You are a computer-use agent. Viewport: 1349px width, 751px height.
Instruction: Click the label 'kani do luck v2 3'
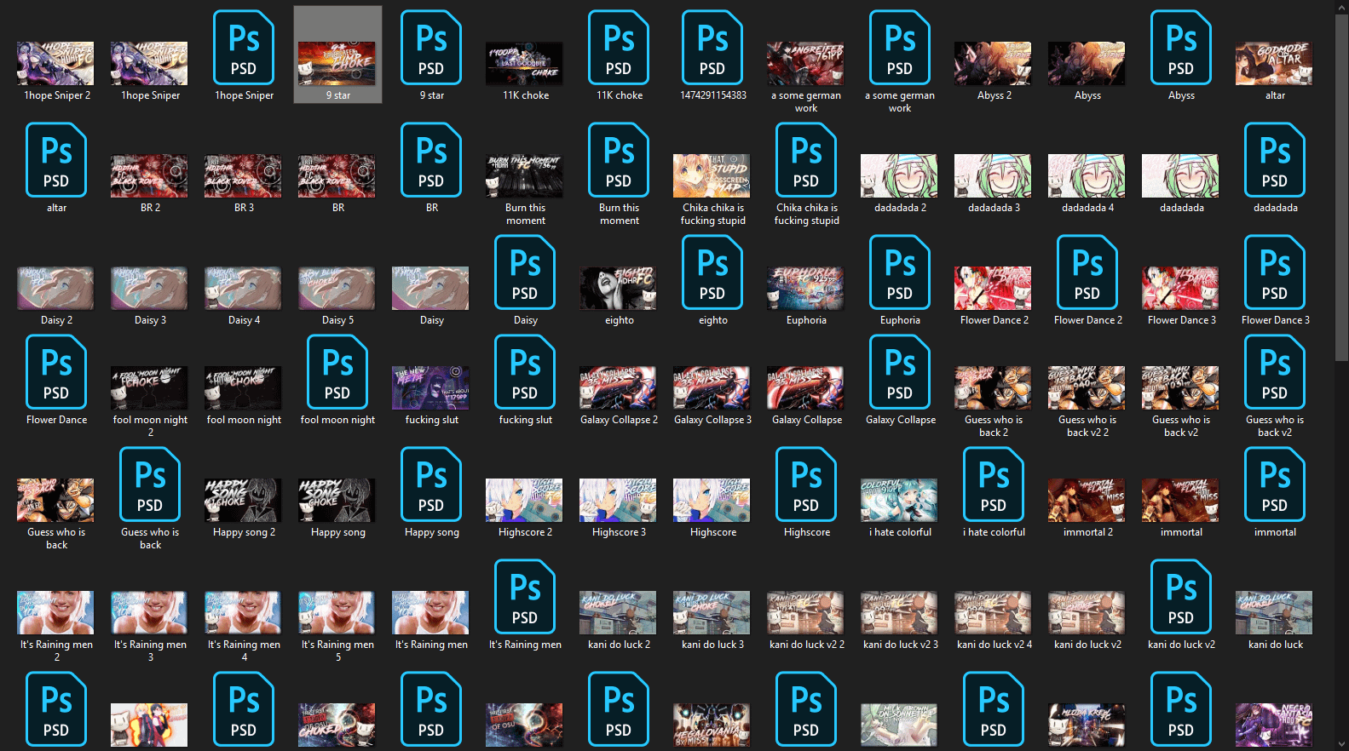pyautogui.click(x=900, y=645)
